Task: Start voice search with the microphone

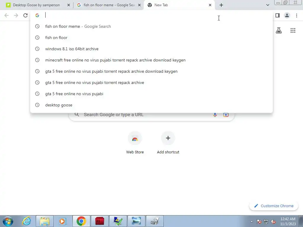Action: point(215,115)
